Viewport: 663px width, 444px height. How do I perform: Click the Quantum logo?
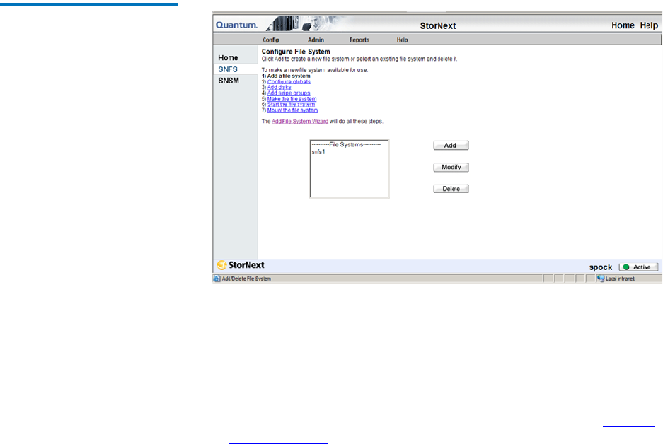(x=236, y=25)
